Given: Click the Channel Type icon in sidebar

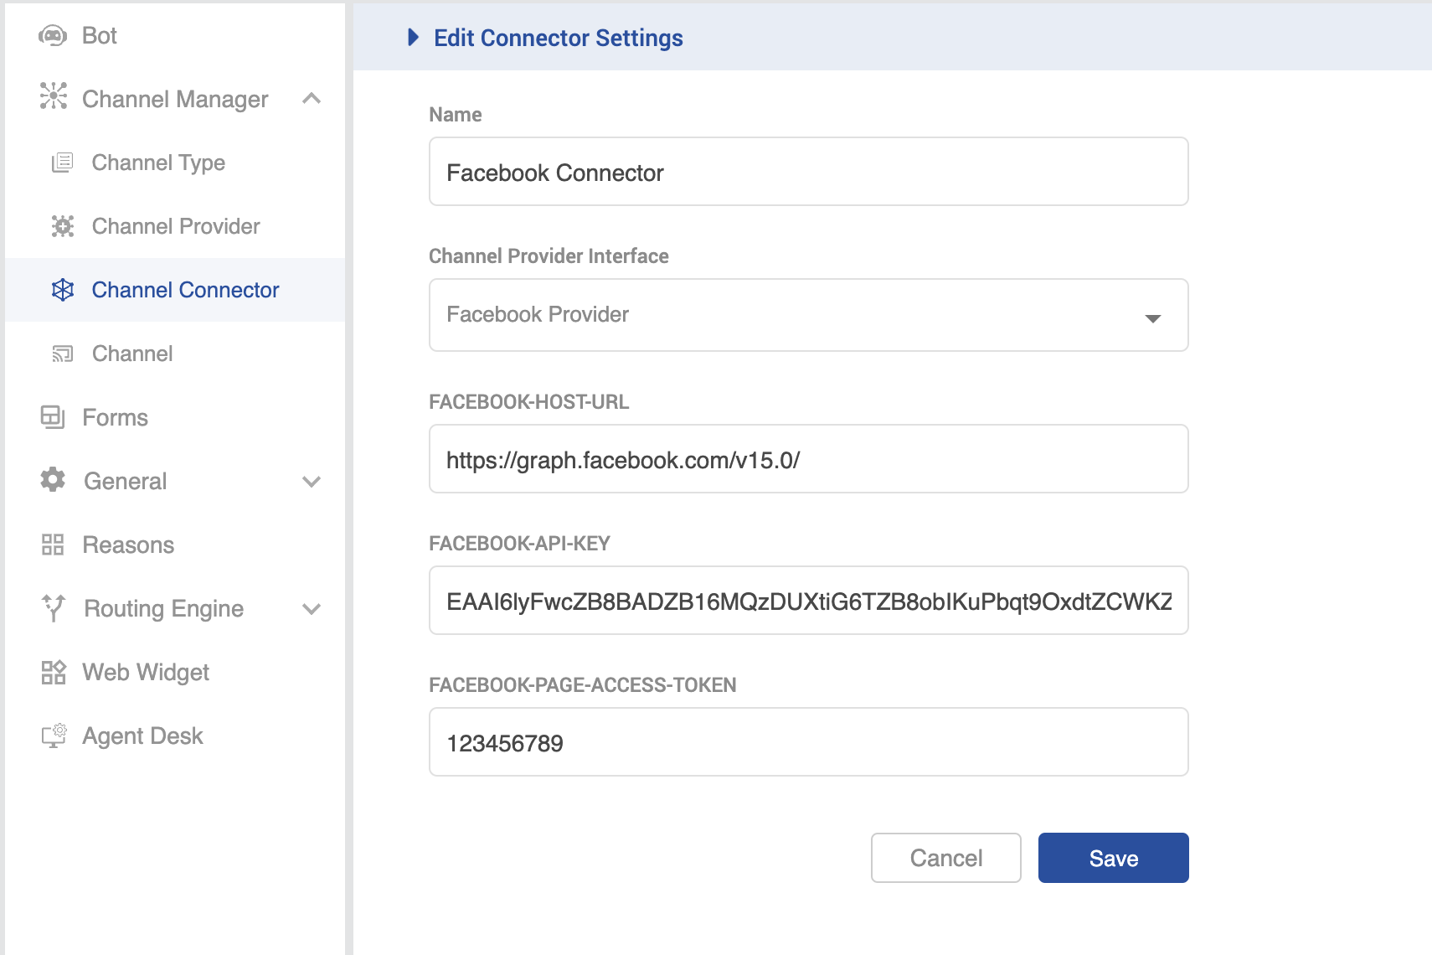Looking at the screenshot, I should pos(63,163).
